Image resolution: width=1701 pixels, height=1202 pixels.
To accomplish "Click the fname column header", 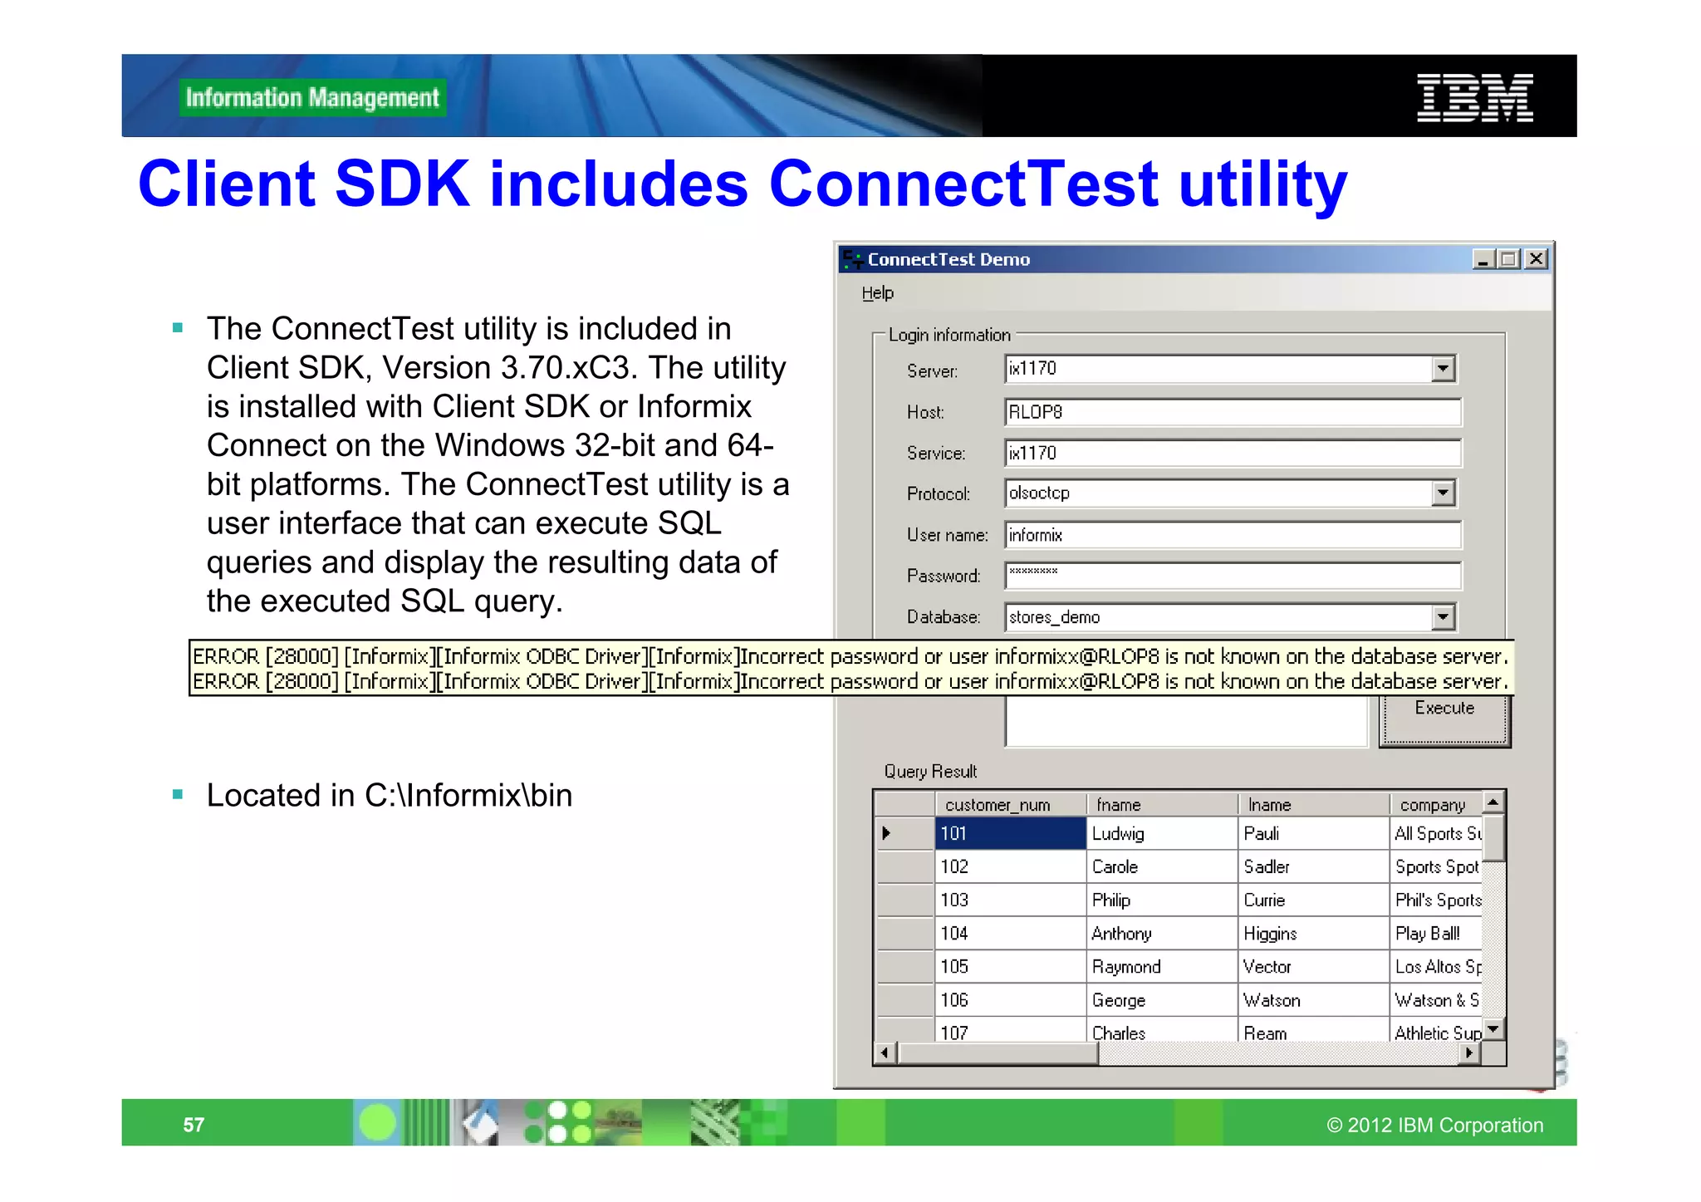I will [1162, 805].
